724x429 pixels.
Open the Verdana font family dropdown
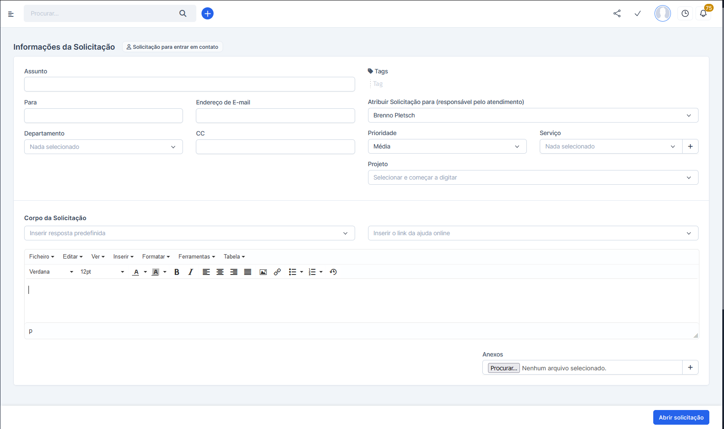pyautogui.click(x=51, y=272)
